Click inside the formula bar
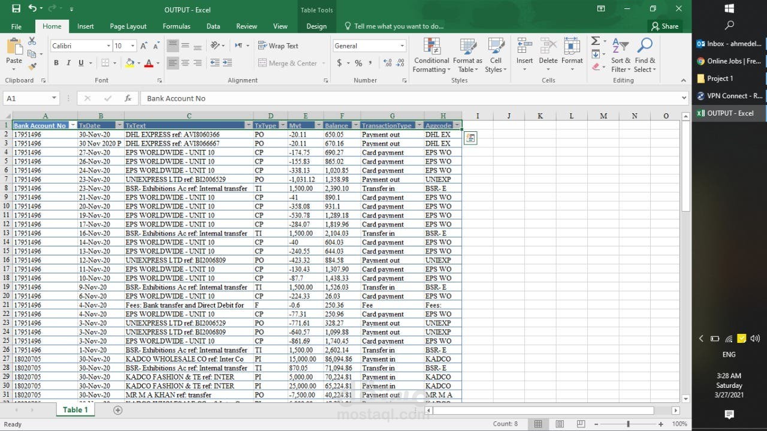 pyautogui.click(x=300, y=98)
